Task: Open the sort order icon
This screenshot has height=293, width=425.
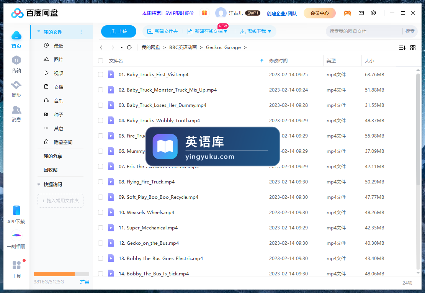Action: (x=402, y=48)
